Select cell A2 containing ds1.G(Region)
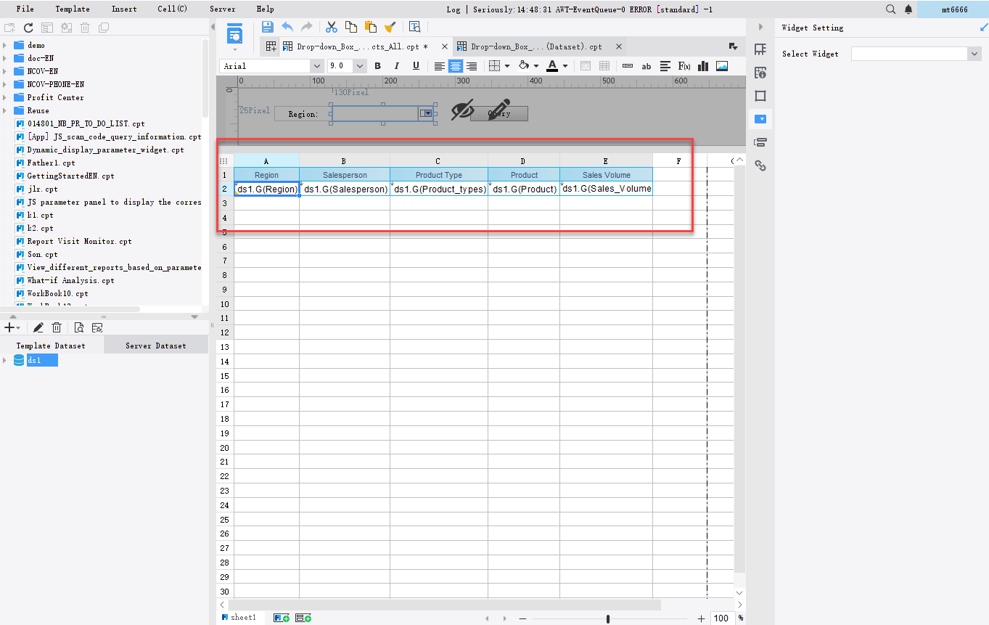The image size is (989, 625). (x=266, y=189)
